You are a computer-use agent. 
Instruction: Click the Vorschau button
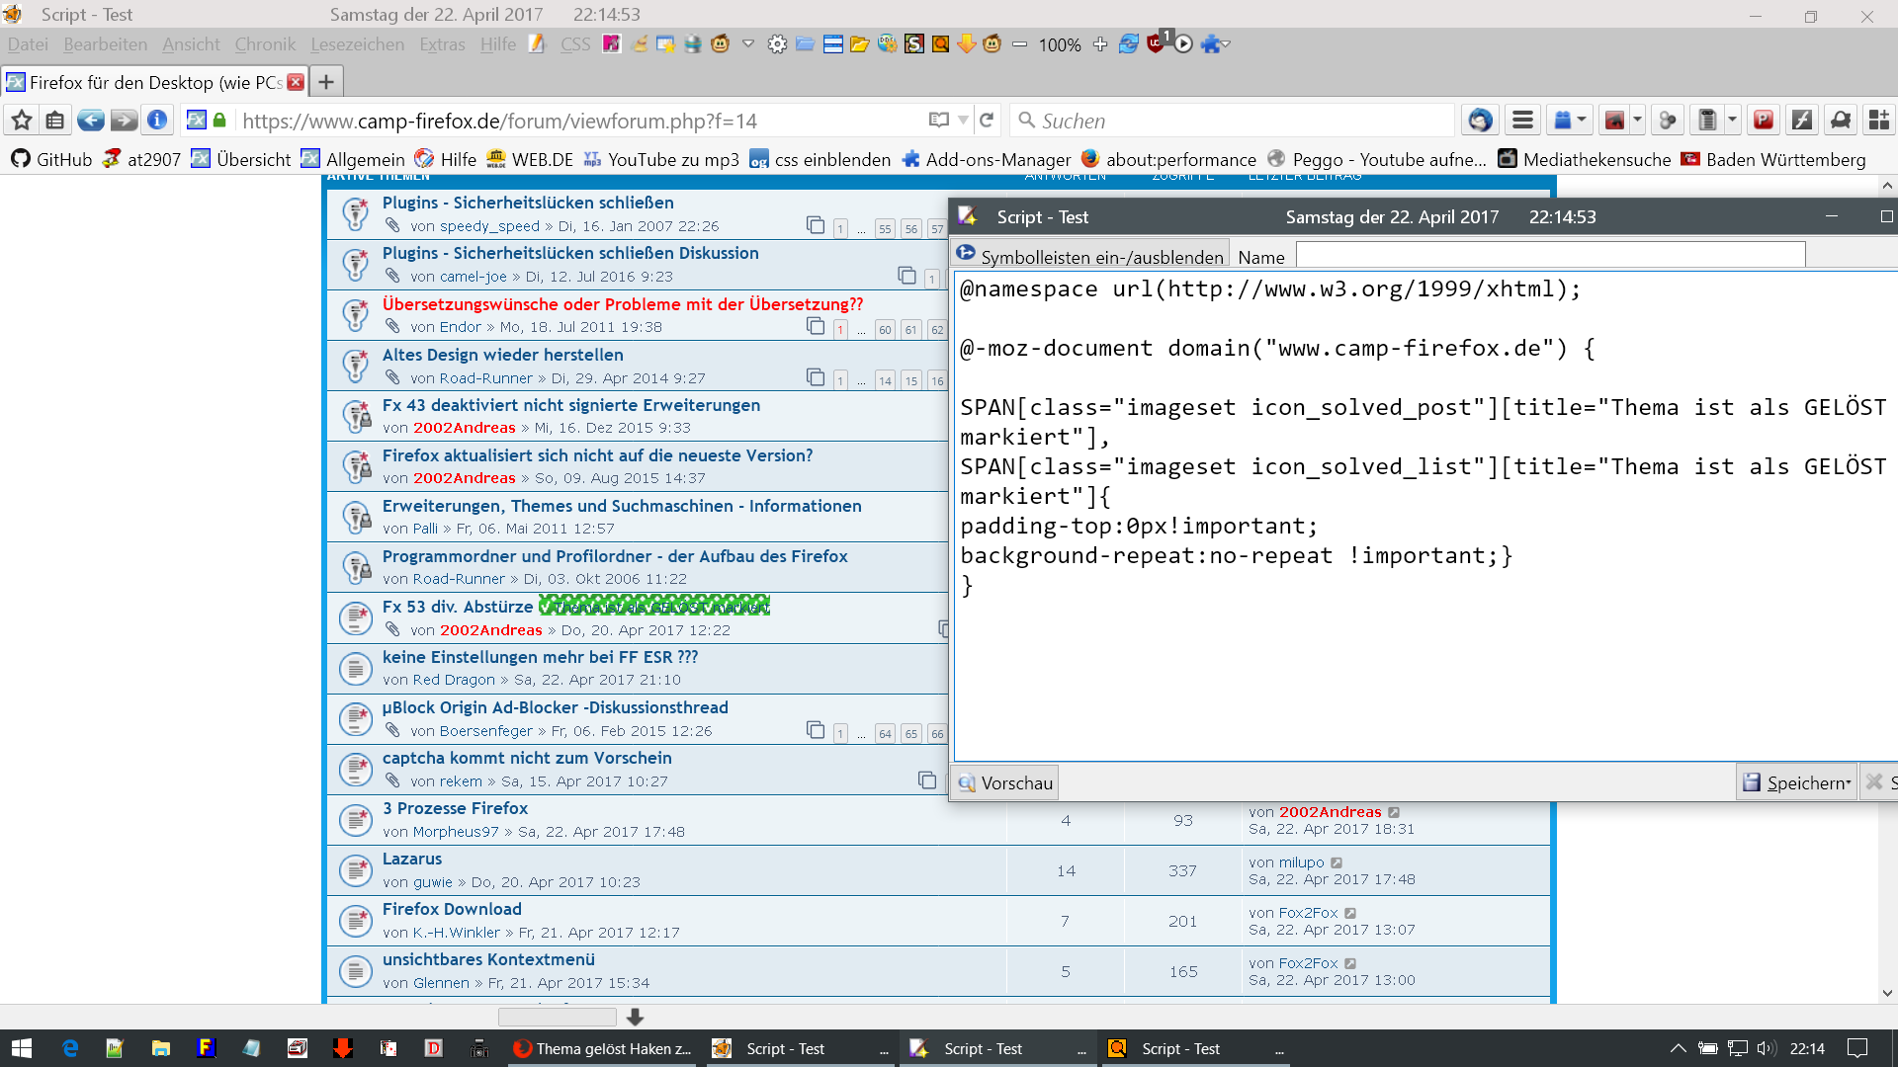click(x=1004, y=782)
